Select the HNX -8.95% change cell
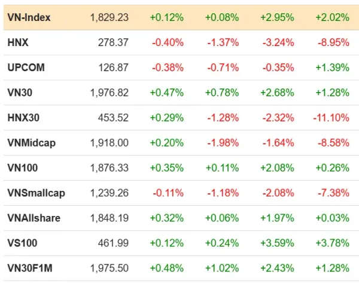Viewport: 359px width, 283px height. [334, 42]
